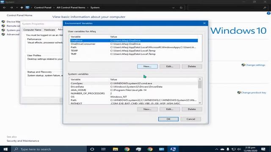The image size is (271, 152).
Task: Click the system variables scrollbar thumb
Action: [200, 84]
